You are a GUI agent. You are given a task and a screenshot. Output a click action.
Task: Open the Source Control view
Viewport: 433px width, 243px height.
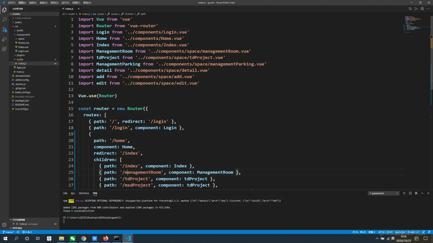4,29
